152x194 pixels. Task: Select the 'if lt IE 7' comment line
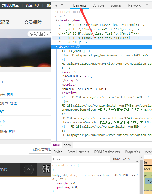[101, 25]
